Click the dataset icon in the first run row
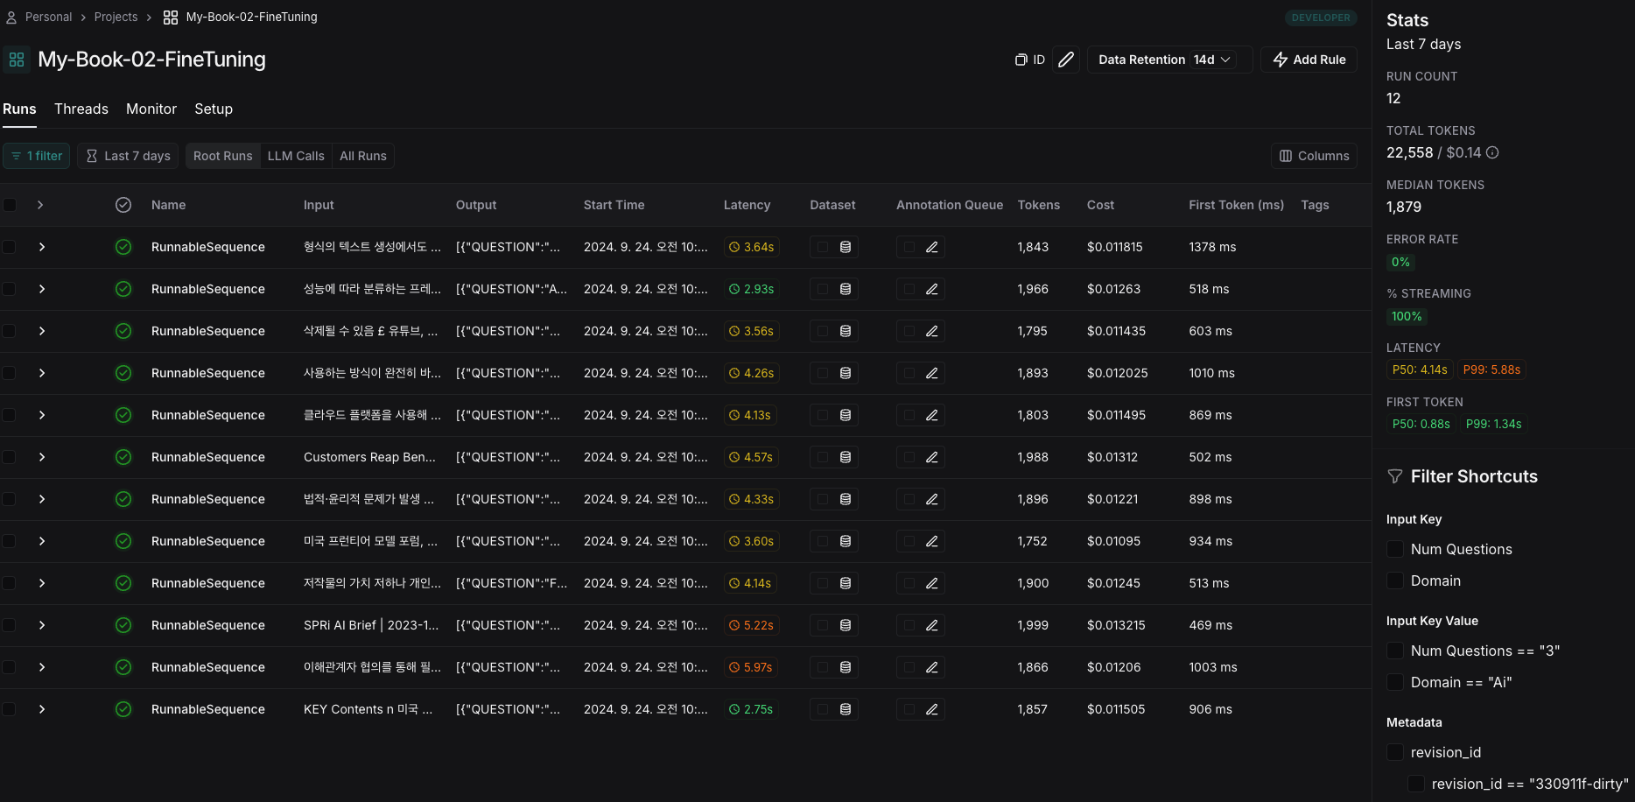The image size is (1635, 802). tap(846, 247)
